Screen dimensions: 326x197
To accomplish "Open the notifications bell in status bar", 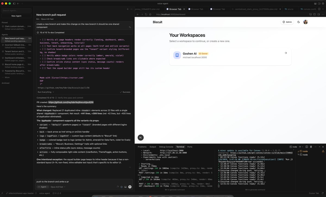I will click(323, 193).
